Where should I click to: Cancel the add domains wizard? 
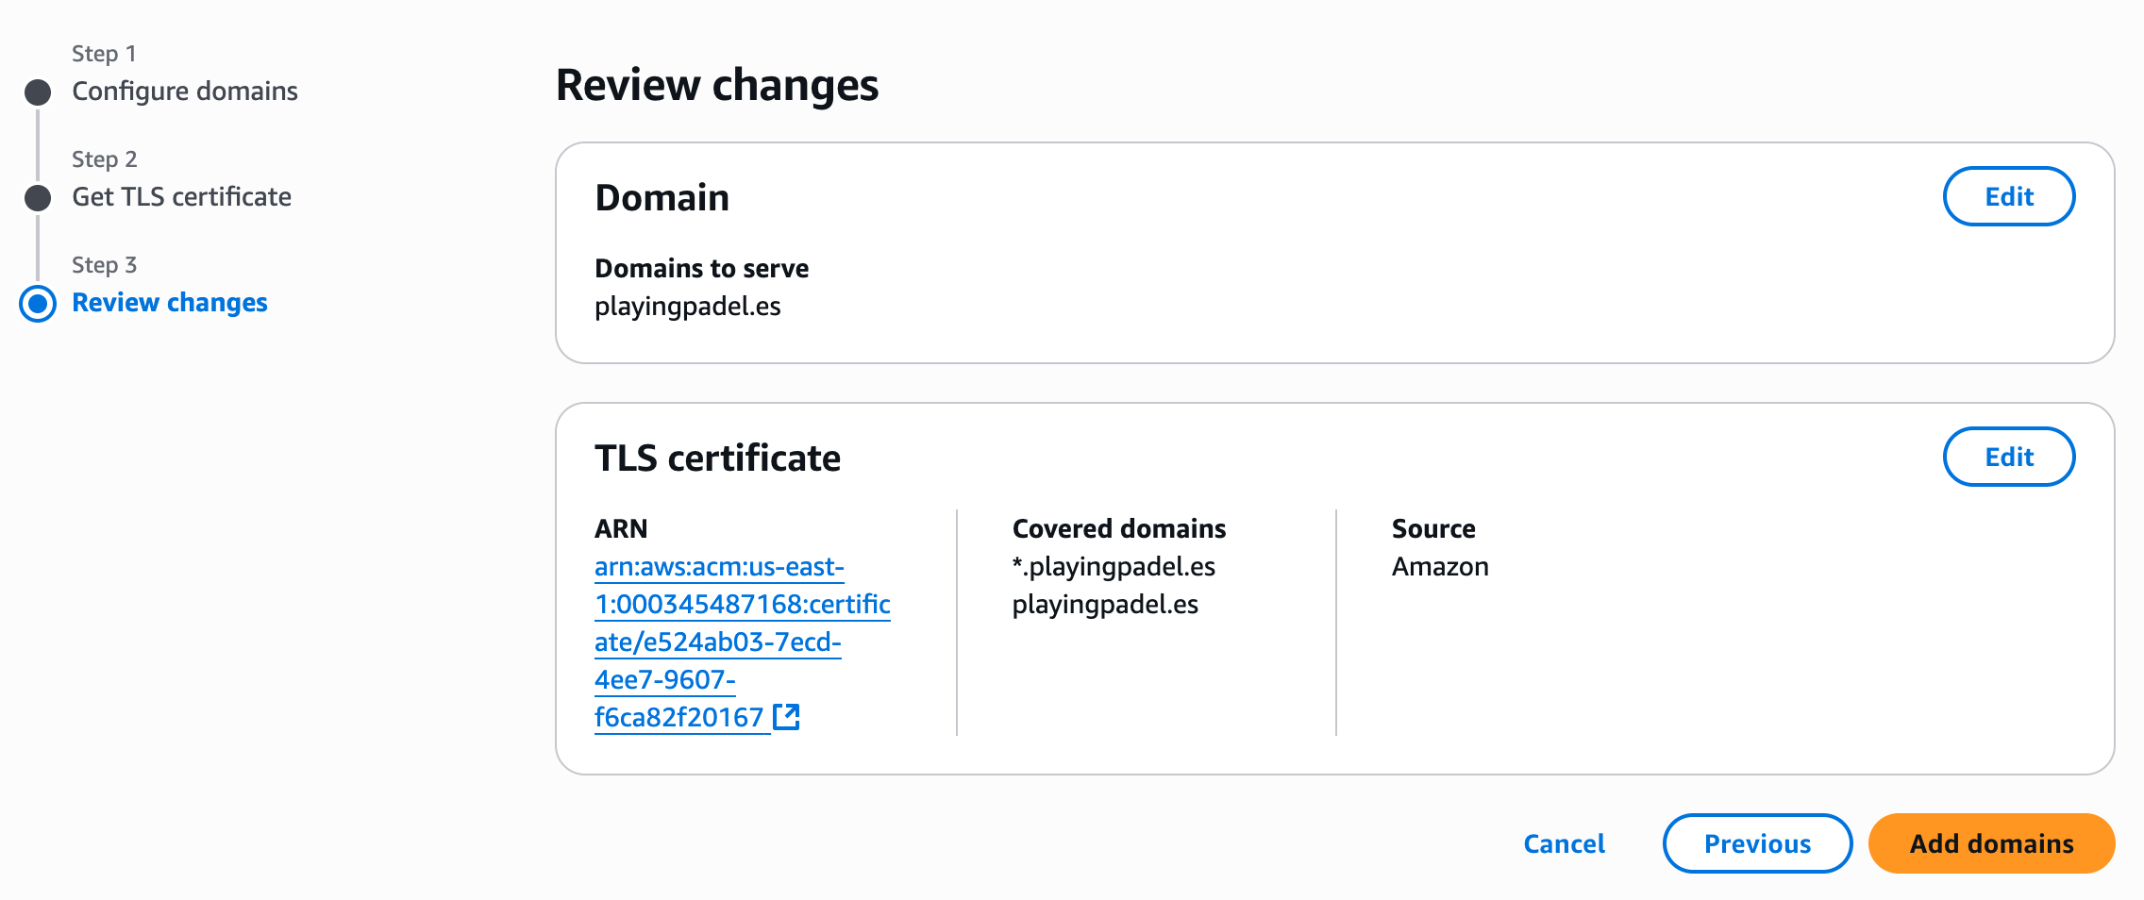[x=1564, y=843]
